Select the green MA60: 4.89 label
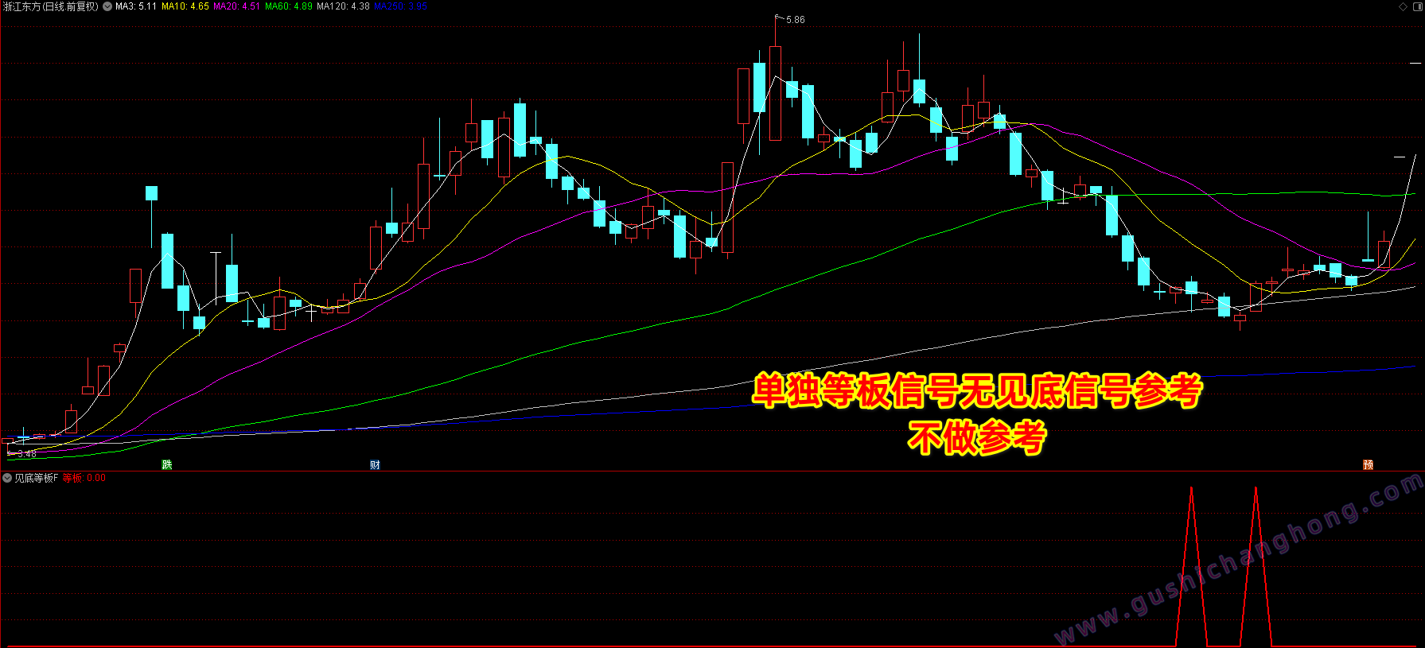The height and width of the screenshot is (648, 1425). [x=289, y=6]
